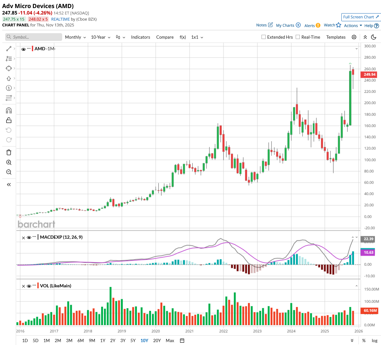Delete drawings with the trash icon
Screen dimensions: 381x345
click(x=9, y=152)
